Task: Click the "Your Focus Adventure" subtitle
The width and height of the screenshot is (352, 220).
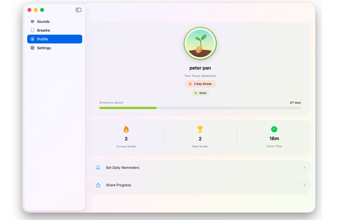Action: (x=200, y=76)
